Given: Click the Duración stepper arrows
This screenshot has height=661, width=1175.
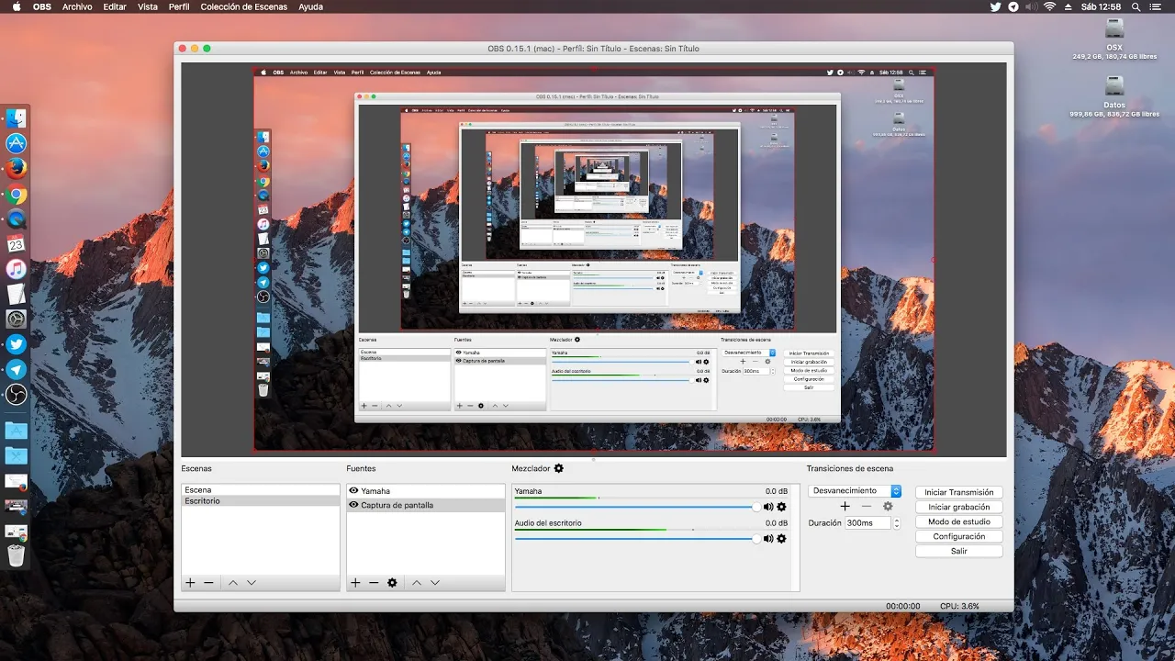Looking at the screenshot, I should coord(896,523).
